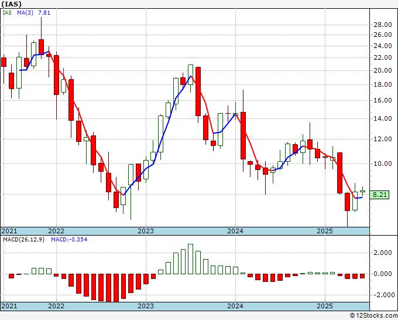Screen dimensions: 398x320
Task: Click the 24.00 price axis label
Action: coord(383,46)
